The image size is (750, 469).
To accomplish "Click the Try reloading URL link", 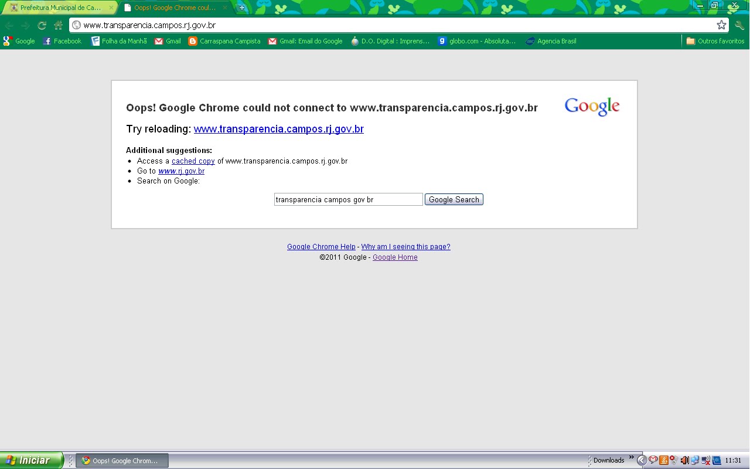I will [279, 129].
